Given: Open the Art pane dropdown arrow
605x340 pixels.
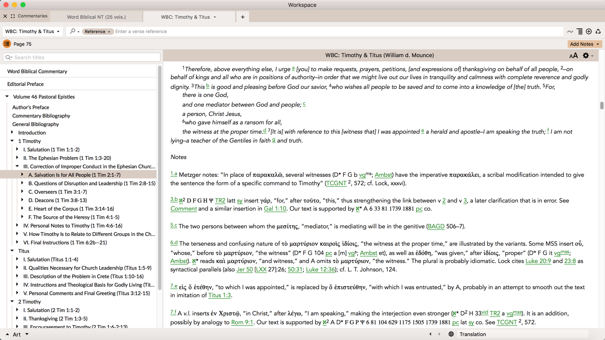Looking at the screenshot, I should tap(27, 335).
